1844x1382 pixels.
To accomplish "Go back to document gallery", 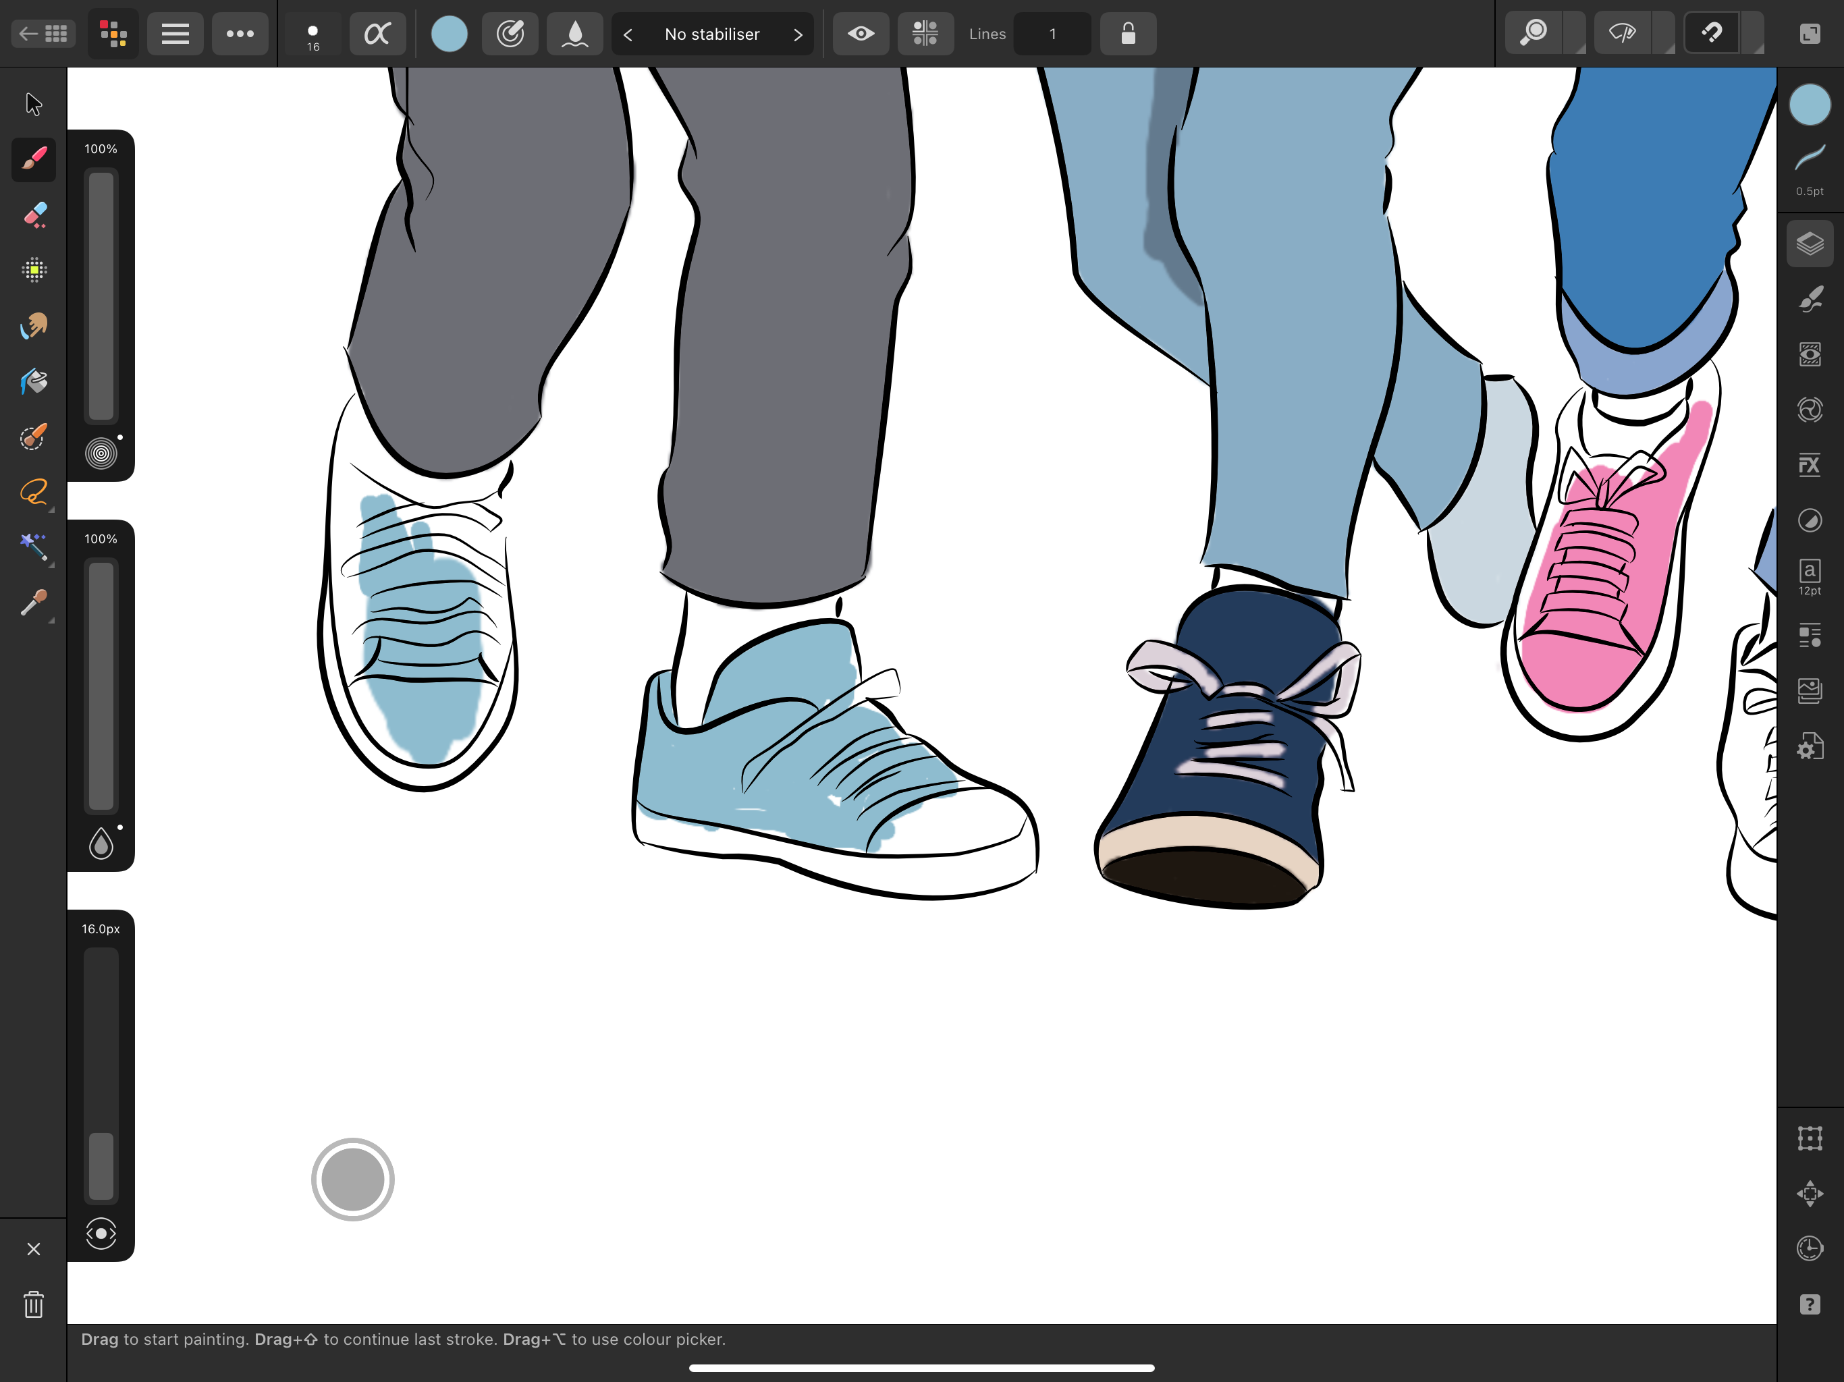I will pyautogui.click(x=43, y=34).
